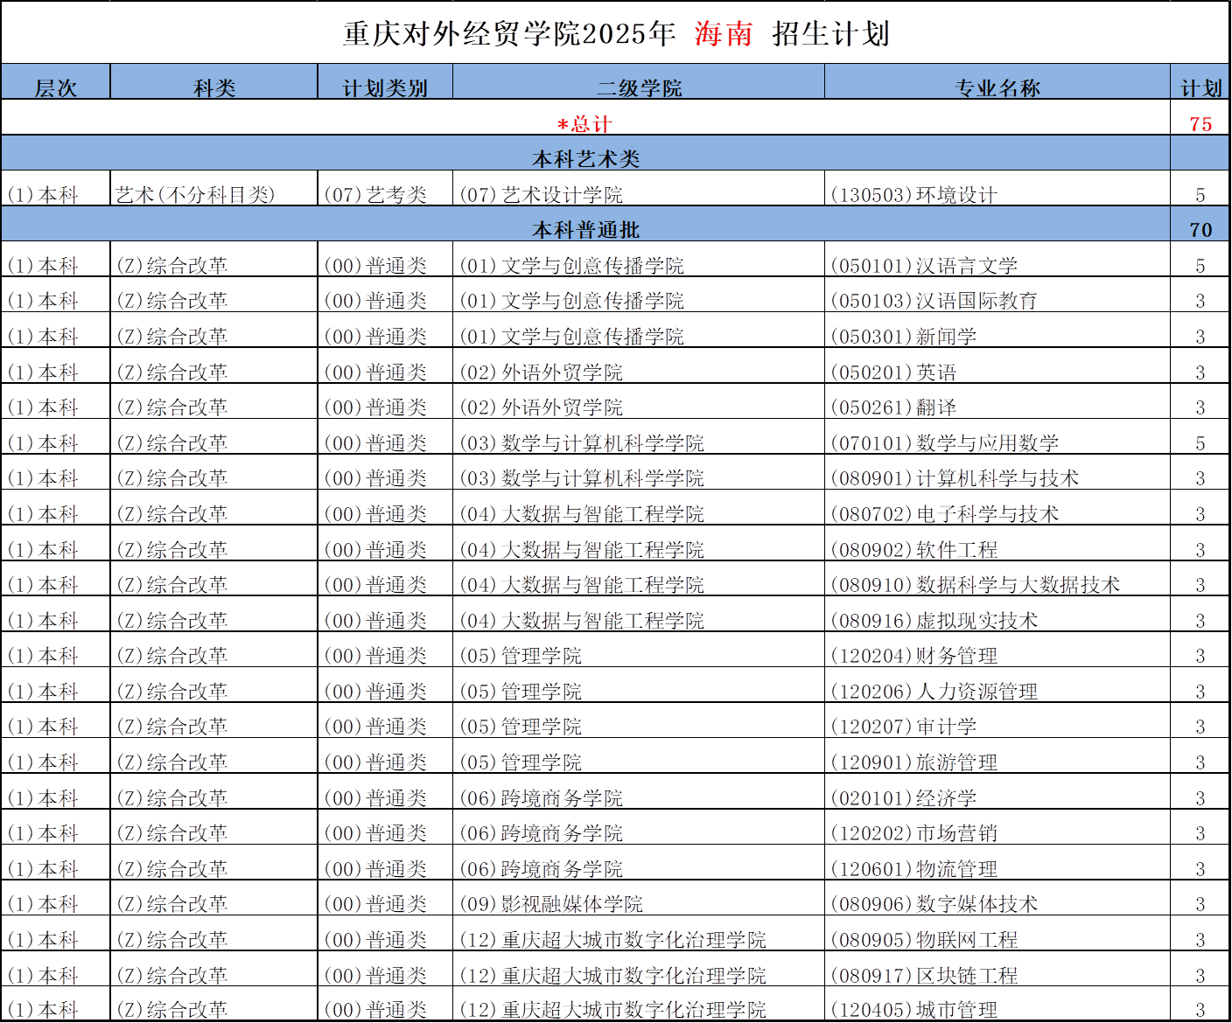
Task: Click the (130503)环境设计 major cell
Action: point(913,194)
